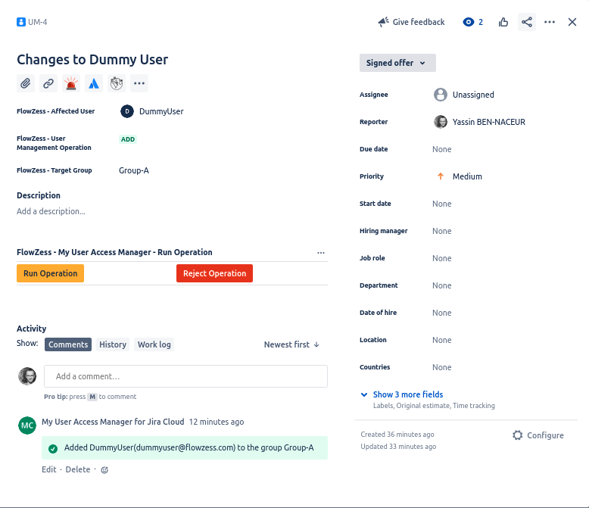
Task: Edit the Due date None value
Action: (x=442, y=149)
